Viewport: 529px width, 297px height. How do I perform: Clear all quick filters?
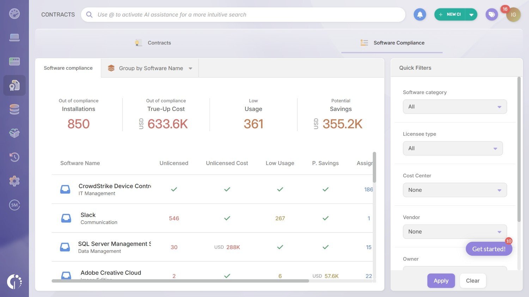(473, 280)
